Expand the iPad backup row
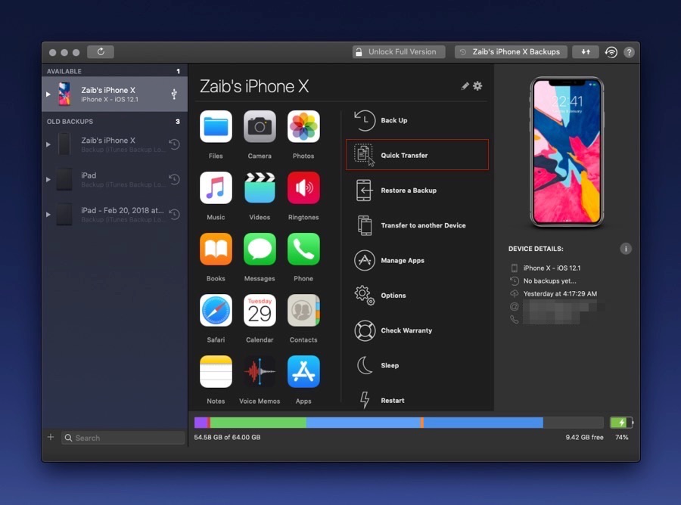This screenshot has height=505, width=681. (x=48, y=179)
